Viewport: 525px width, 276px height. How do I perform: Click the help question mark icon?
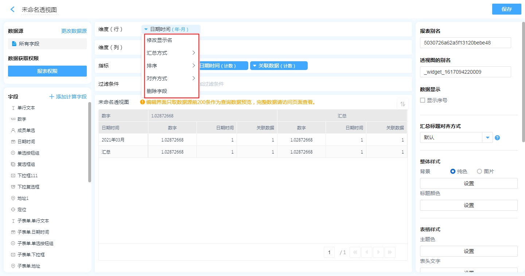(497, 138)
